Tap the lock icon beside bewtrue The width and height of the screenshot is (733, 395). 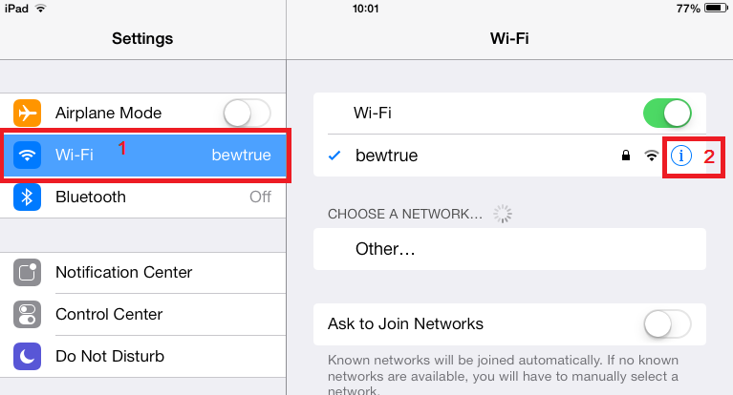625,156
